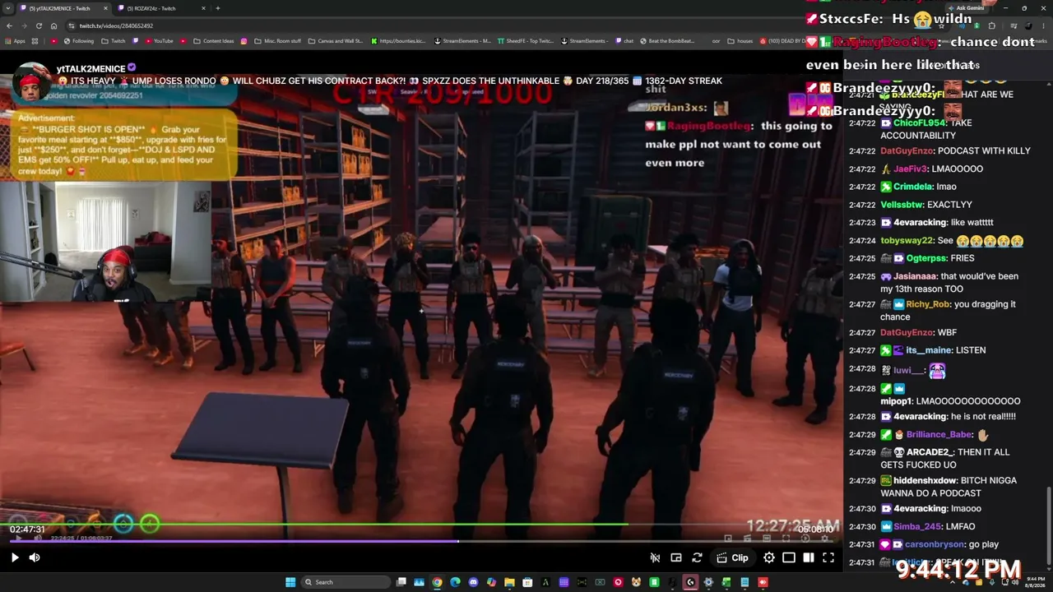Click the refresh-arrows icon in player controls
The height and width of the screenshot is (592, 1053).
(697, 557)
